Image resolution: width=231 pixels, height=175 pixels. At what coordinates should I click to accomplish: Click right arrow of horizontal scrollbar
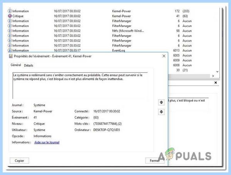coord(213,76)
